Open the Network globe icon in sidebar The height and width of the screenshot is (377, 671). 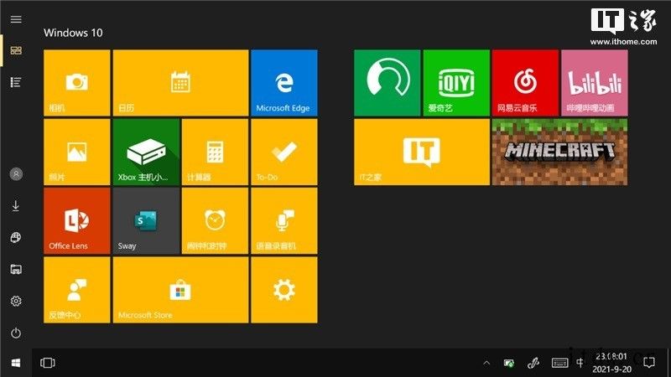(x=16, y=238)
